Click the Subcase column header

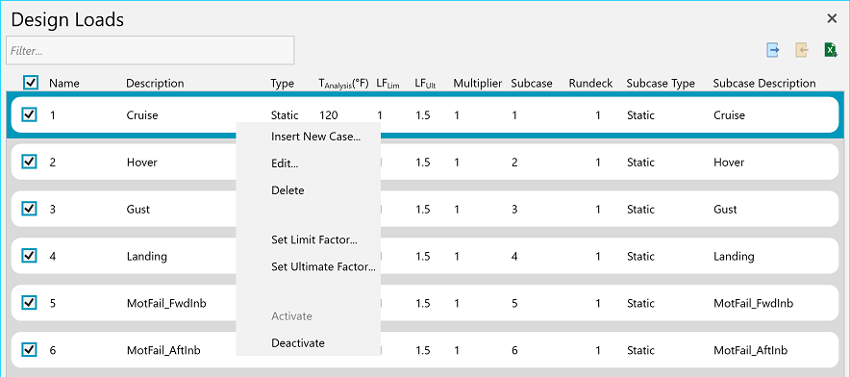click(532, 84)
